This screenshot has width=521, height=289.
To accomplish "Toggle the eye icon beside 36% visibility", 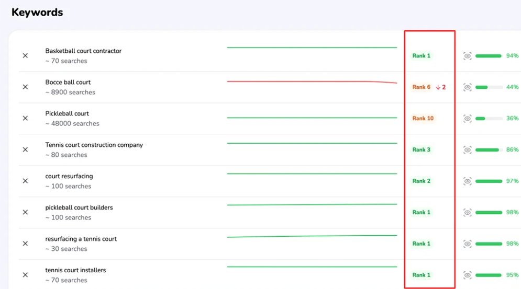I will (468, 119).
